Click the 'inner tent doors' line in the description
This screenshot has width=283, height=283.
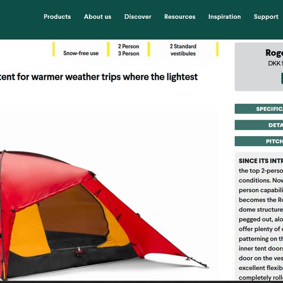tap(261, 248)
